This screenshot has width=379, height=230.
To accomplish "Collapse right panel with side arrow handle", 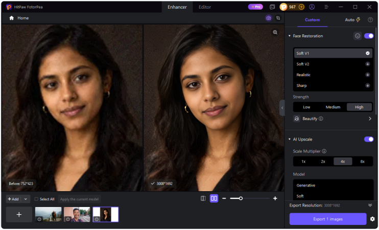I will click(x=282, y=108).
